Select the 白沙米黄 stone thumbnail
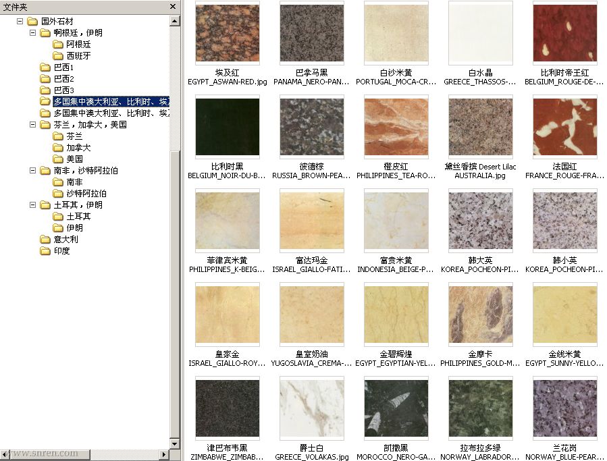Viewport: 607px width, 461px height. 396,33
